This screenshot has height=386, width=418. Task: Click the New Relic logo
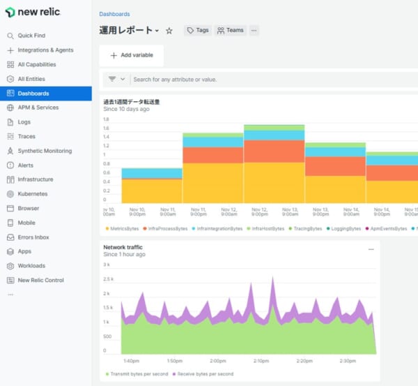(33, 12)
